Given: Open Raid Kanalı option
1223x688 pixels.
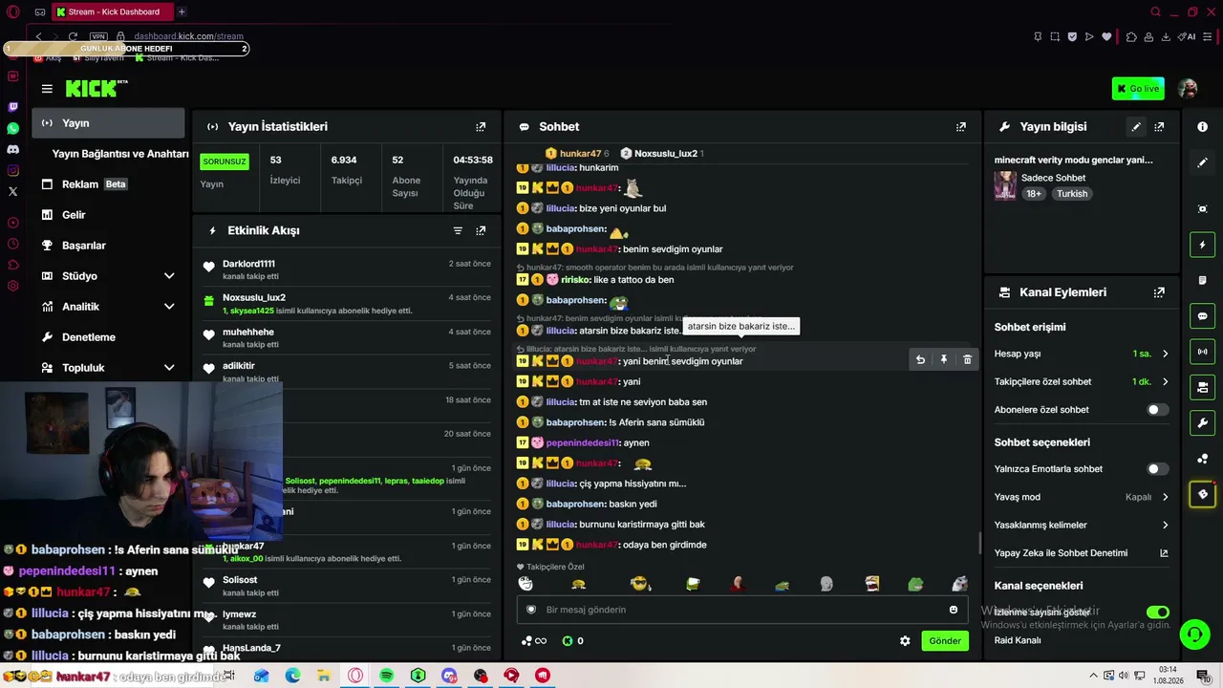Looking at the screenshot, I should (1018, 640).
